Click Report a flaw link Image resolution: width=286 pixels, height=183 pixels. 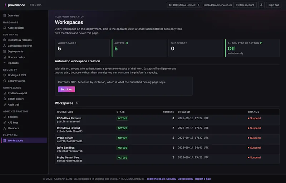203,179
